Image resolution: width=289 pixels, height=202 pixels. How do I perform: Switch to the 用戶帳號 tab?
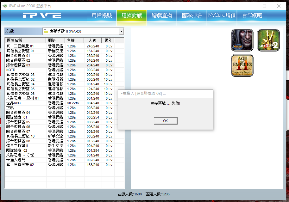coord(102,15)
